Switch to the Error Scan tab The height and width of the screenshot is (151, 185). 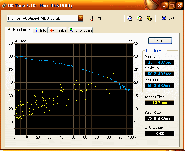80,30
